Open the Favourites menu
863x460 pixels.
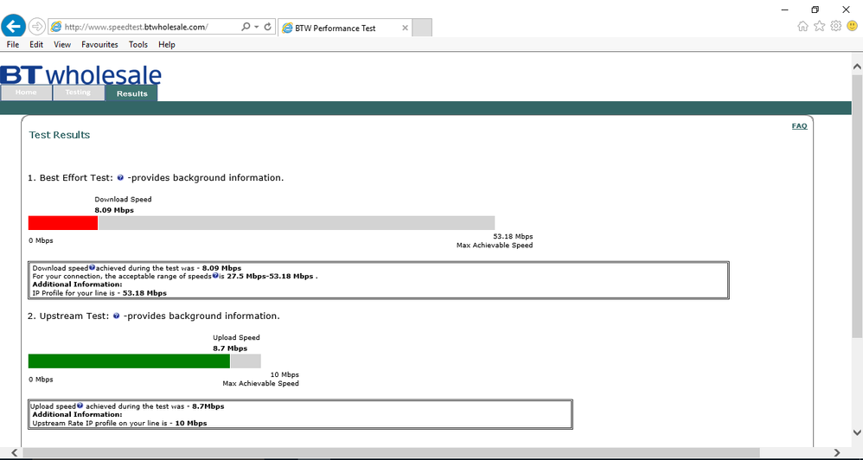99,45
